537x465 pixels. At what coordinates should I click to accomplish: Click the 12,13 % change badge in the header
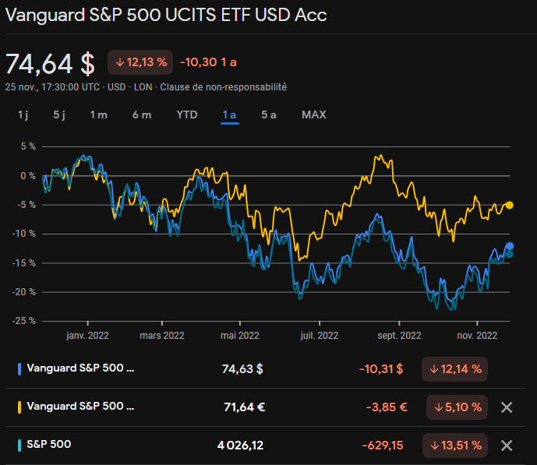pos(140,62)
